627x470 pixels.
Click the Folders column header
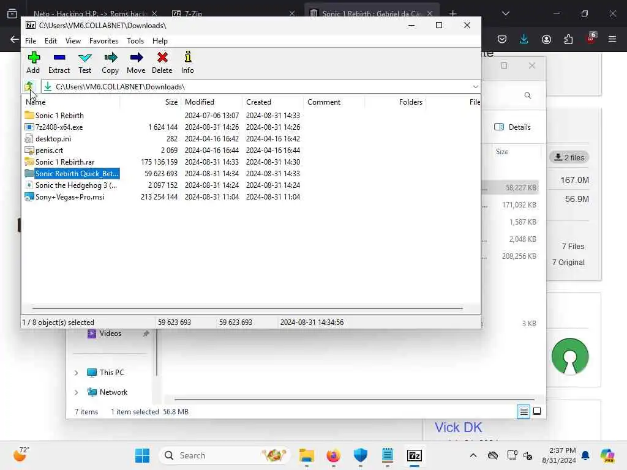click(x=395, y=102)
